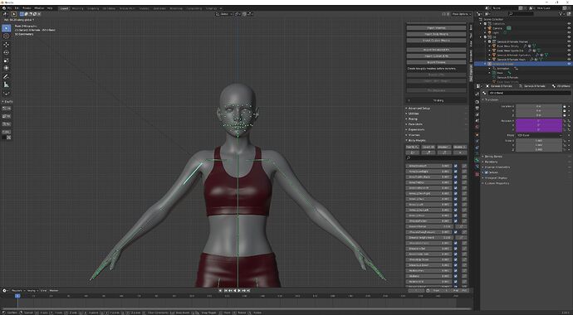Image resolution: width=573 pixels, height=315 pixels.
Task: Select the Move tool
Action: coord(6,45)
